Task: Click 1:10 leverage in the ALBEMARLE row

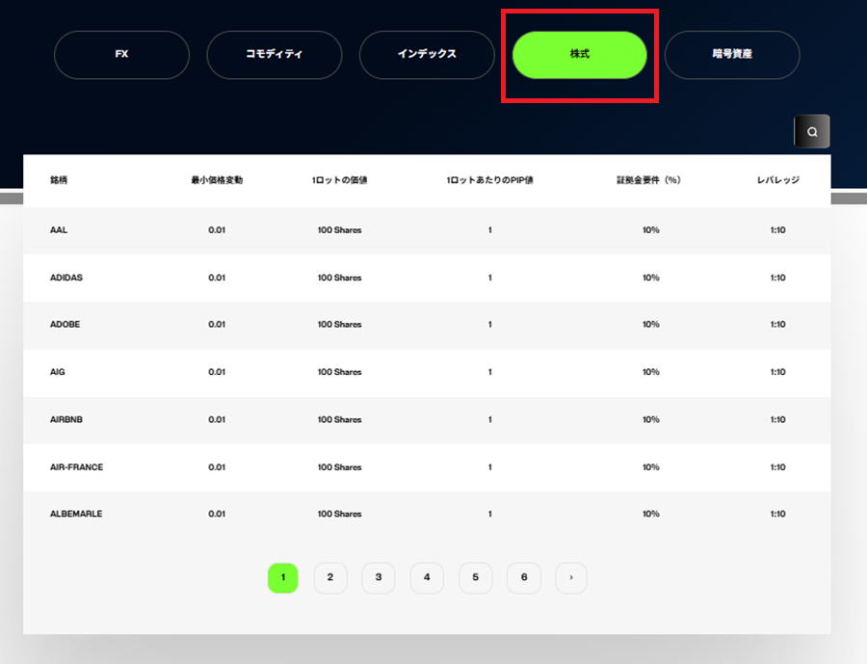Action: [x=778, y=514]
